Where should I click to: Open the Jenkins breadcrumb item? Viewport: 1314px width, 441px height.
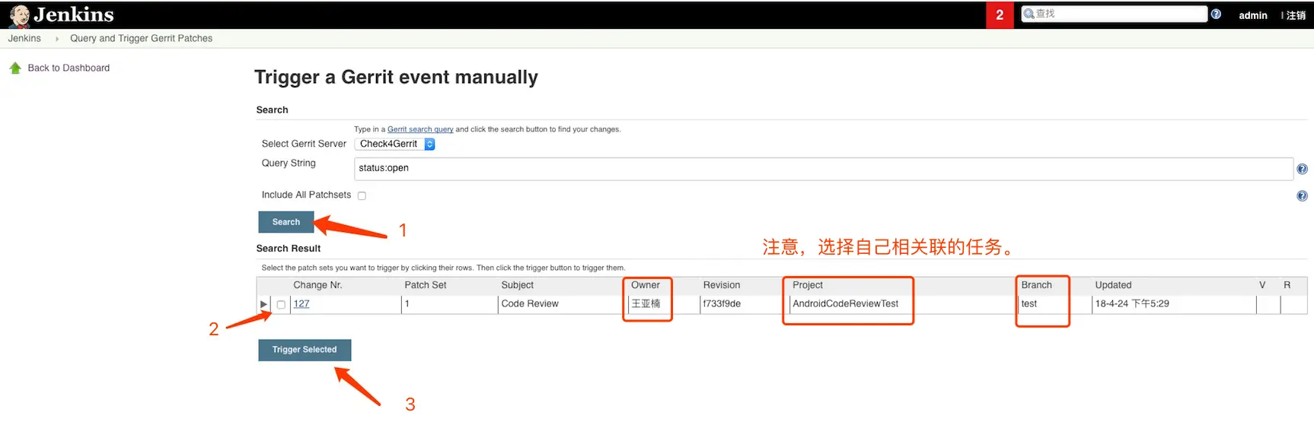24,38
